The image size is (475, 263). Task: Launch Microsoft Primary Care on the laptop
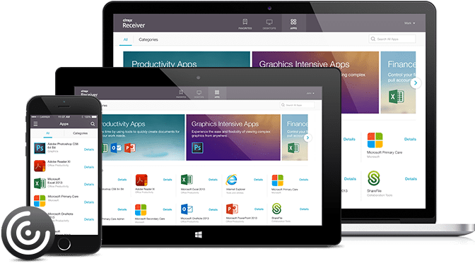(x=375, y=140)
